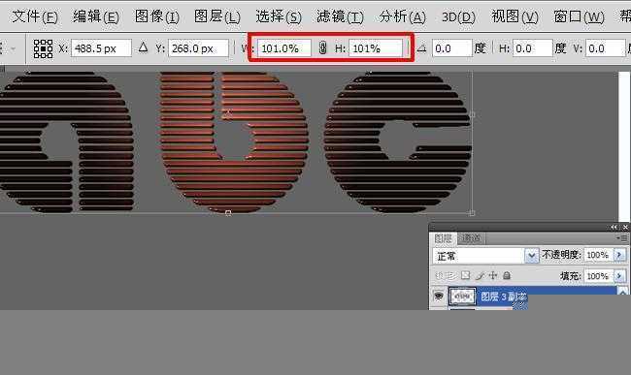Toggle lock position move icon
The height and width of the screenshot is (375, 631).
pos(493,275)
